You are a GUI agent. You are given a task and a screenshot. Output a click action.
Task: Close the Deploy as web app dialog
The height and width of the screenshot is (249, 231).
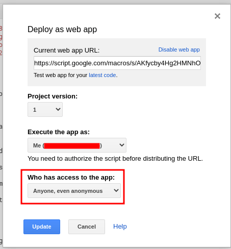217,16
